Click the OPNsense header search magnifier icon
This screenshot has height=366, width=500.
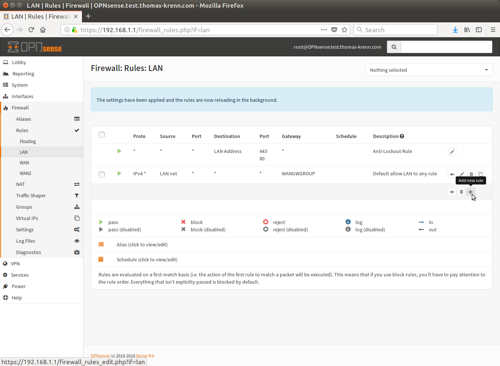[x=394, y=47]
